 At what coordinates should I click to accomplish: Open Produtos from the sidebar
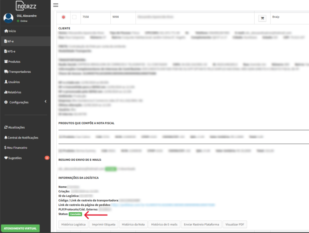click(14, 61)
